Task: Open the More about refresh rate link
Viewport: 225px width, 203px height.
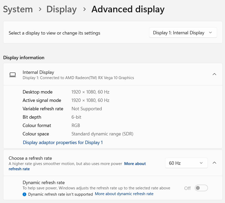Action: point(135,164)
